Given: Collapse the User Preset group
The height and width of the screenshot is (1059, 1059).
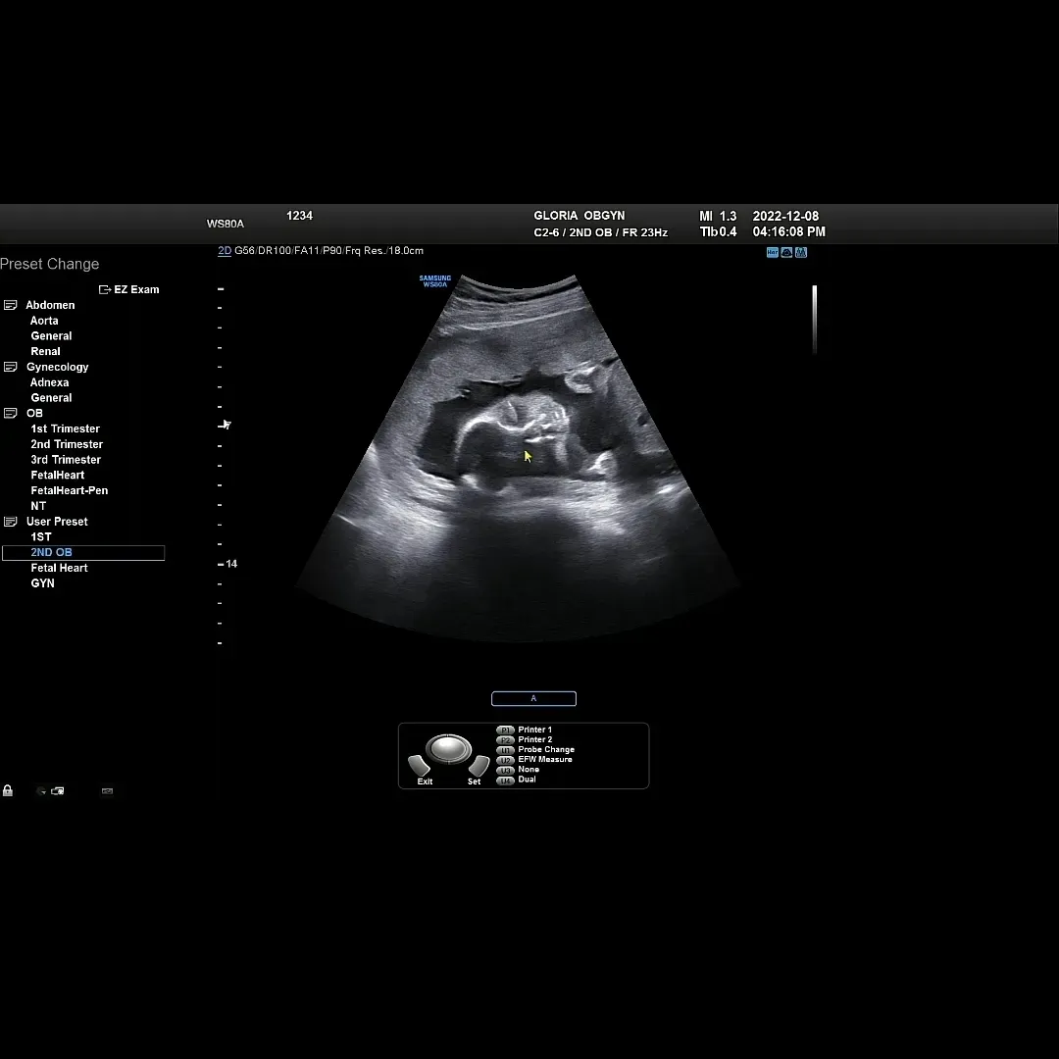Looking at the screenshot, I should click(x=10, y=522).
